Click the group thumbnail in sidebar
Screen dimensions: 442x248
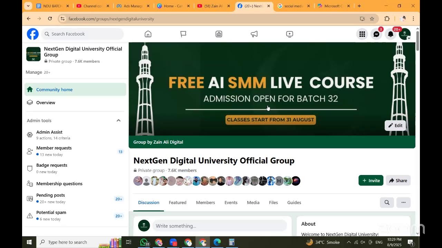tap(33, 54)
